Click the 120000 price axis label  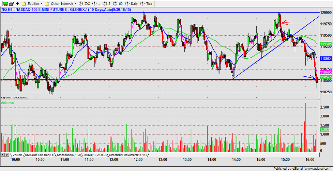point(325,13)
